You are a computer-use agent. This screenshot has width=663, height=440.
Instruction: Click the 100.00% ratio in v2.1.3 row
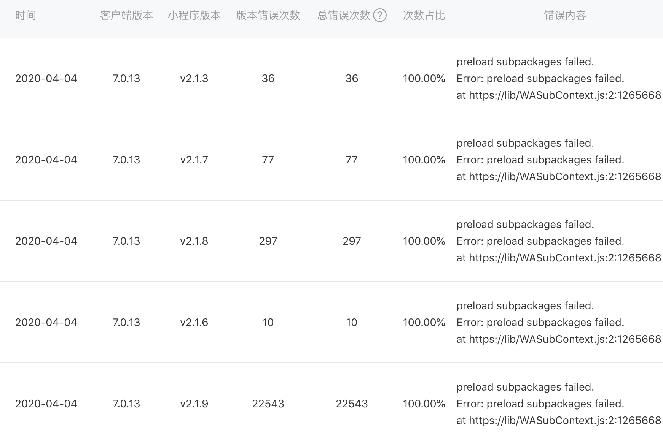424,79
